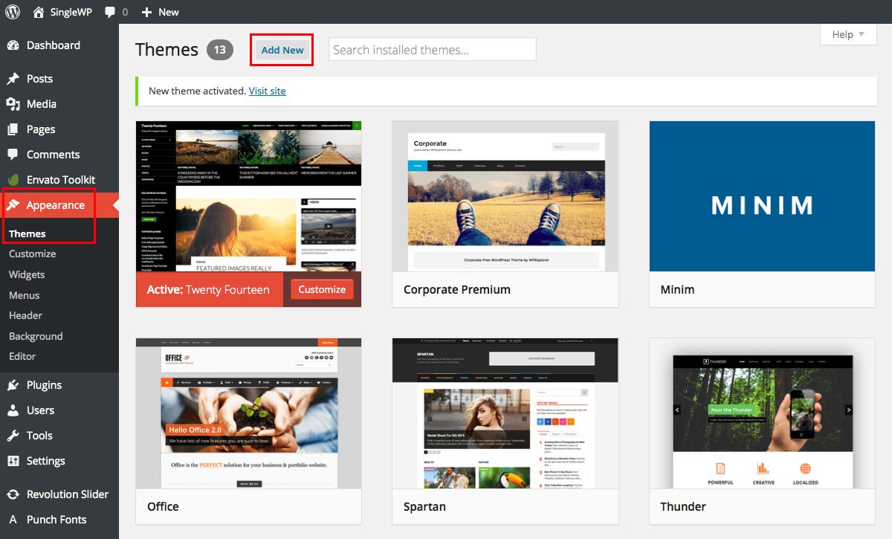Click the WordPress logo in the admin bar
892x539 pixels.
11,11
